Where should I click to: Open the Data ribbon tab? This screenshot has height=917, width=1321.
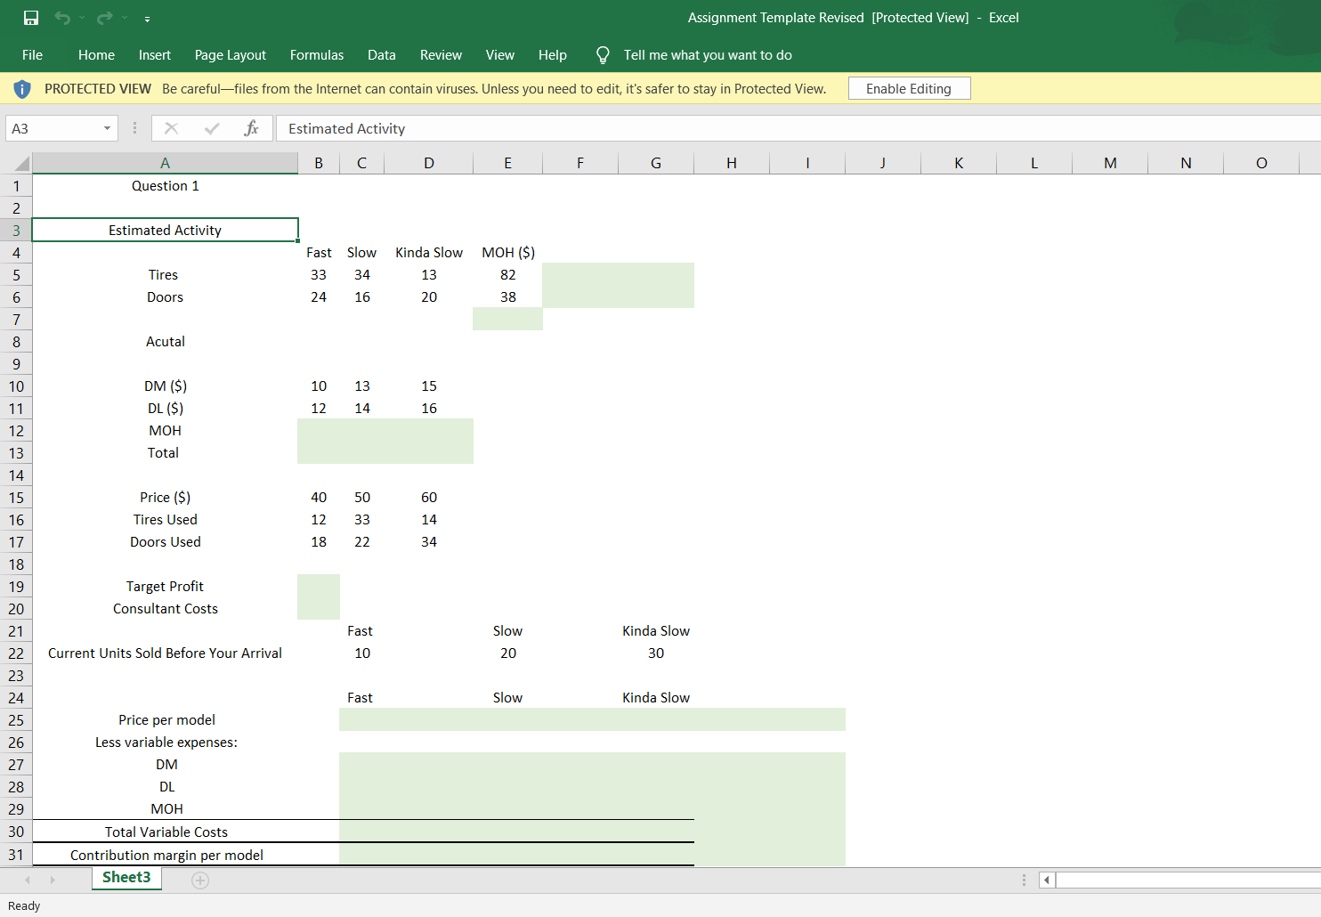pos(382,55)
